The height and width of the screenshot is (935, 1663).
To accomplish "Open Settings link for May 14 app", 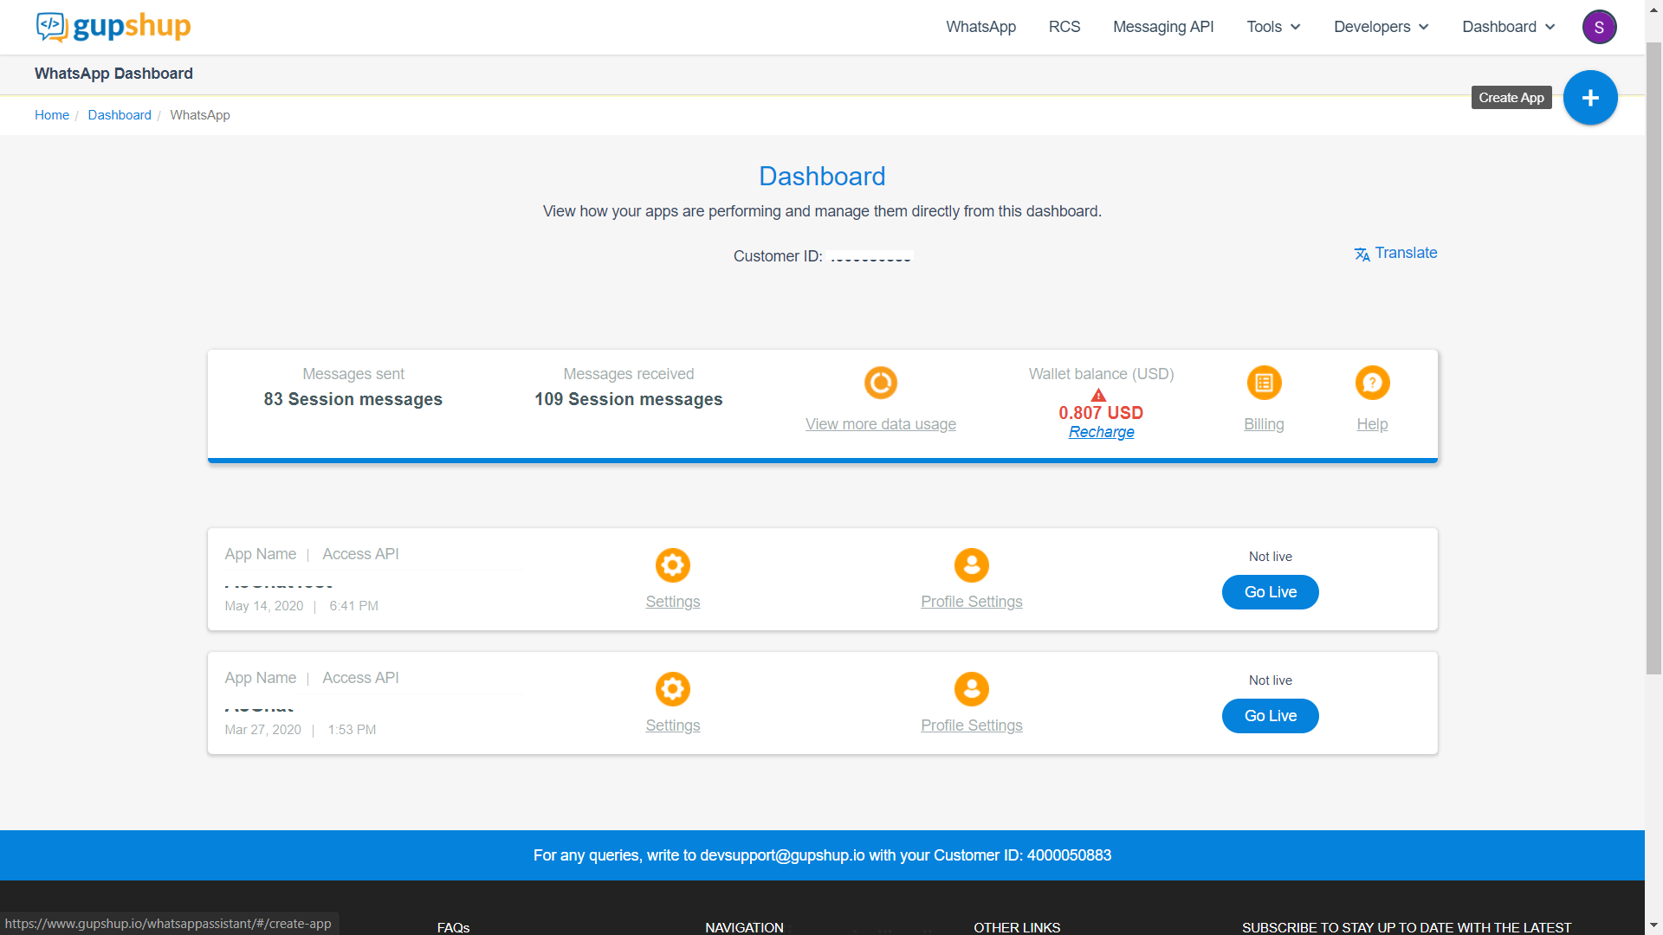I will 673,602.
